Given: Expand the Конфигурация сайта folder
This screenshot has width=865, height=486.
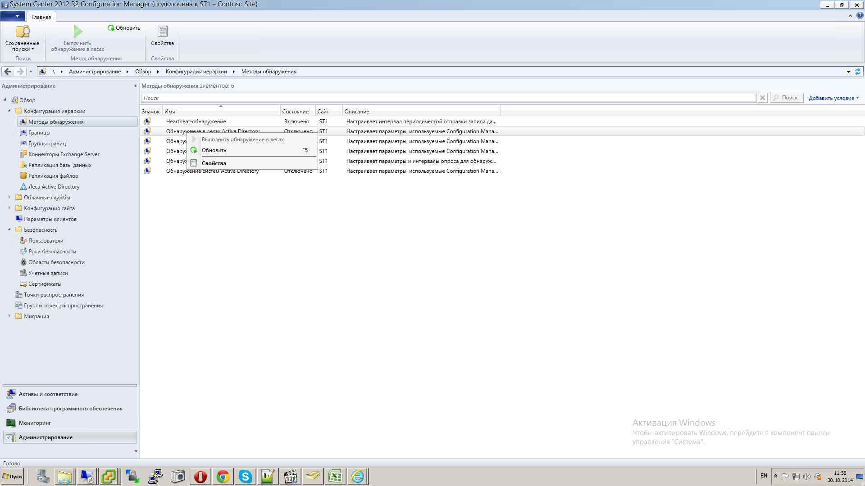Looking at the screenshot, I should point(9,208).
